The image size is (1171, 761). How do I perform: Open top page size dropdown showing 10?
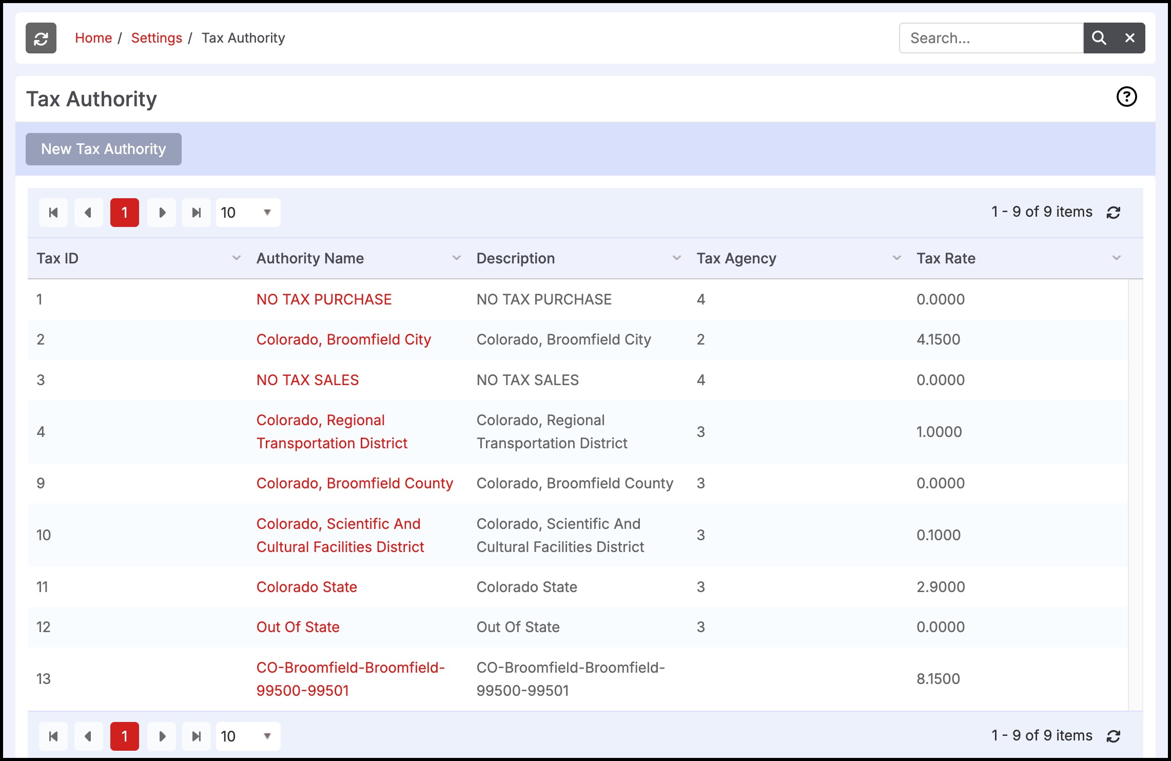248,213
